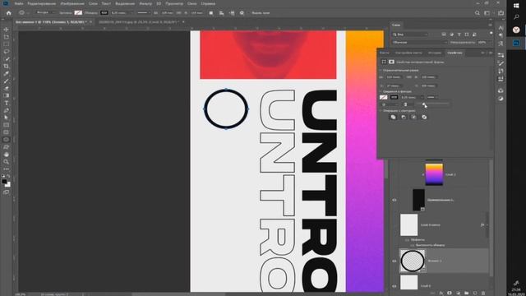Image resolution: width=526 pixels, height=296 pixels.
Task: Click Subtract Front Shape path operation button
Action: [x=404, y=117]
